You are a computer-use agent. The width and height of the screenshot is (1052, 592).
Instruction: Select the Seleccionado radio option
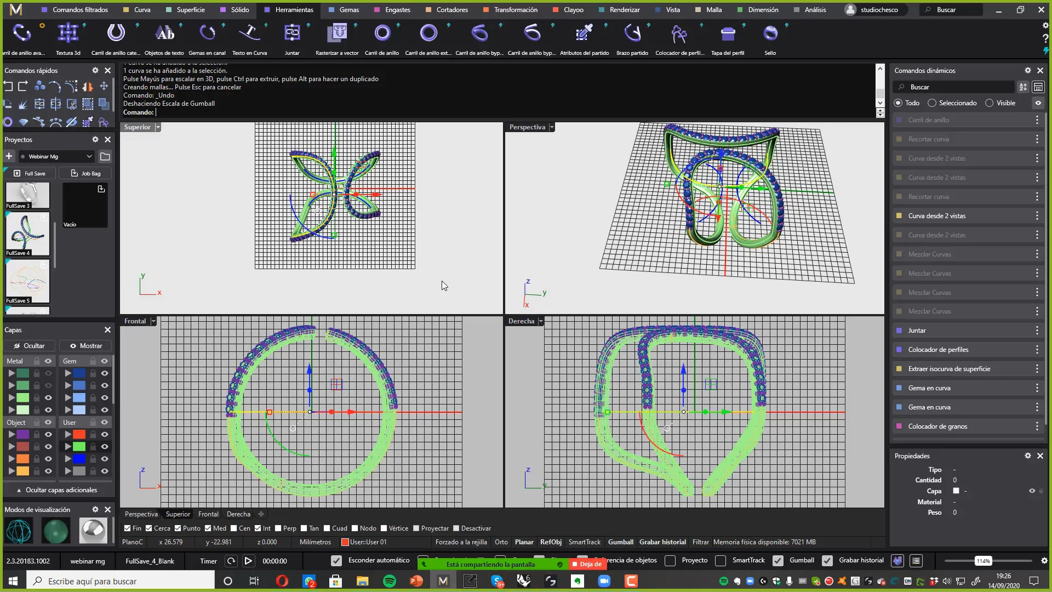pos(933,103)
